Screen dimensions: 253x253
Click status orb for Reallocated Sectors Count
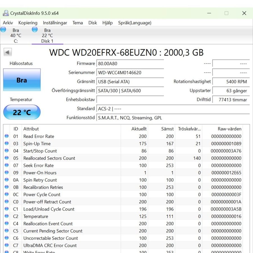pos(7,158)
